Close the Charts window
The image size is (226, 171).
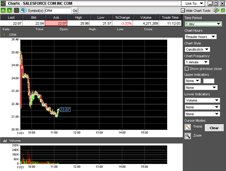coord(222,3)
